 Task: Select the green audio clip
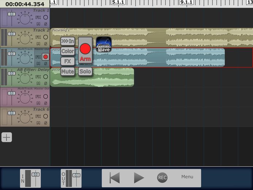tap(92, 77)
